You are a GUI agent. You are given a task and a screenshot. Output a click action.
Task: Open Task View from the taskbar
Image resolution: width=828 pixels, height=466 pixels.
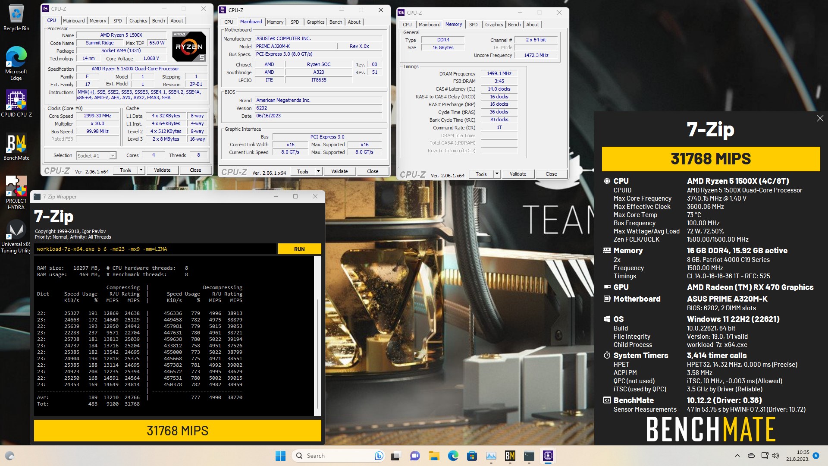[x=395, y=456]
